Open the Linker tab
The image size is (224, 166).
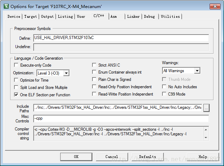click(x=133, y=16)
